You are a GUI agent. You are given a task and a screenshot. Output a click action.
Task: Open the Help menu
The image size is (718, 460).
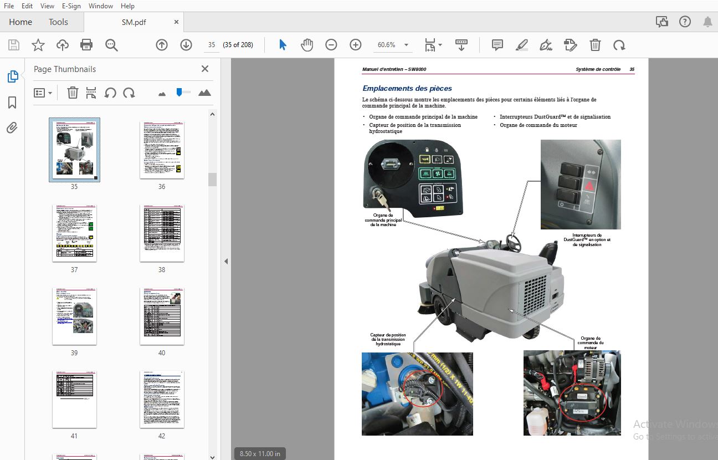coord(127,6)
